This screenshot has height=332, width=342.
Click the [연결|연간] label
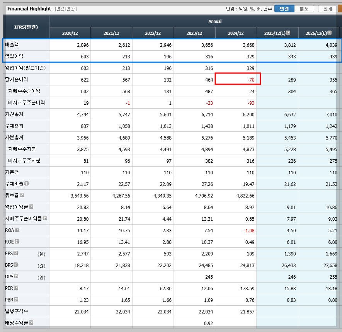click(66, 9)
